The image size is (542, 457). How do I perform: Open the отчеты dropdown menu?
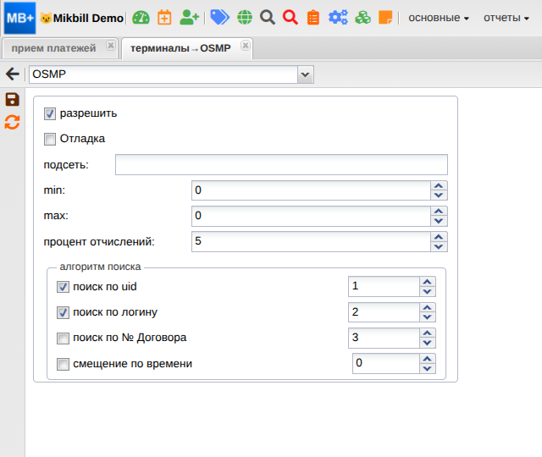[506, 18]
